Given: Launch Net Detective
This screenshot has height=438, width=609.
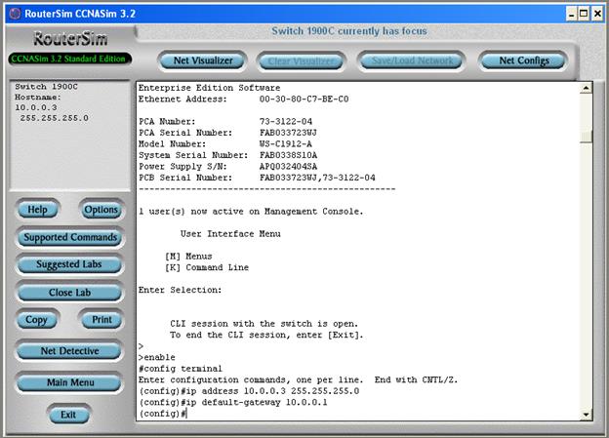Looking at the screenshot, I should click(69, 351).
